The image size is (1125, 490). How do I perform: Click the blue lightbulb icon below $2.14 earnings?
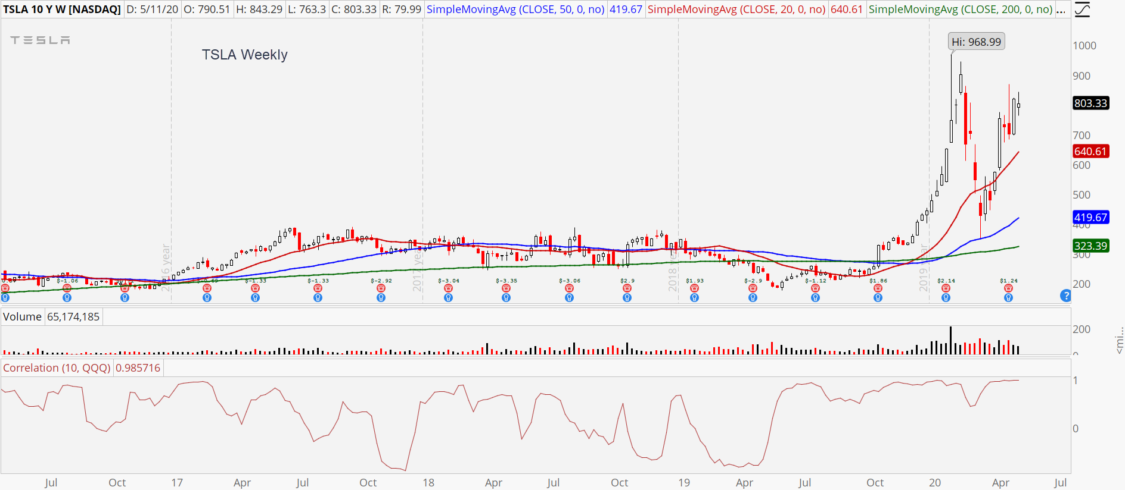946,298
